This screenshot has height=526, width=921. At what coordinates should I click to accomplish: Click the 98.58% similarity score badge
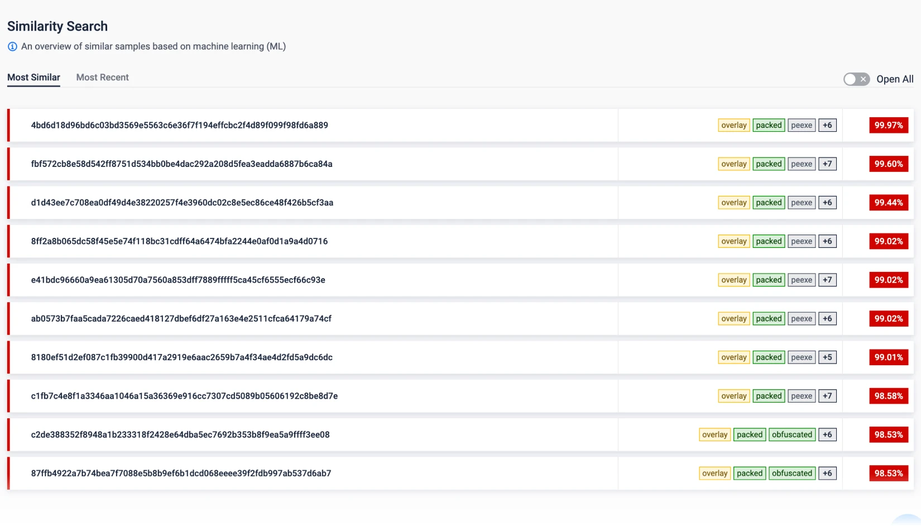pyautogui.click(x=888, y=396)
